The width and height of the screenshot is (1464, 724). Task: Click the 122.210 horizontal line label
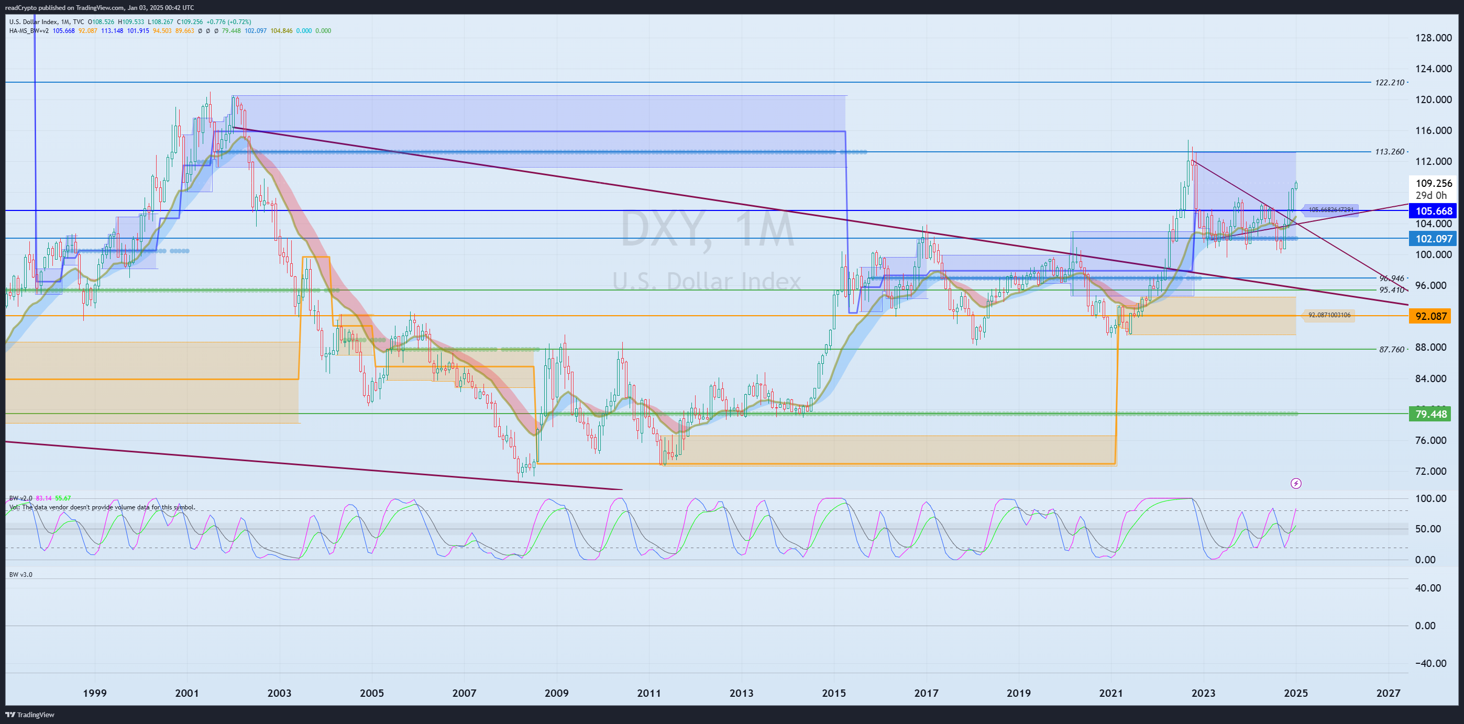pos(1389,82)
